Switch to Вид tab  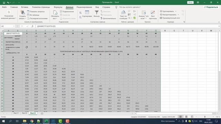97,7
